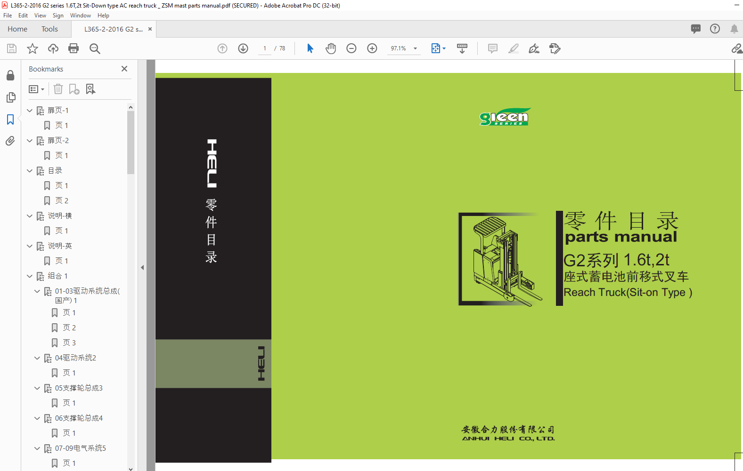Find current bookmark icon
The image size is (743, 471).
[x=90, y=89]
